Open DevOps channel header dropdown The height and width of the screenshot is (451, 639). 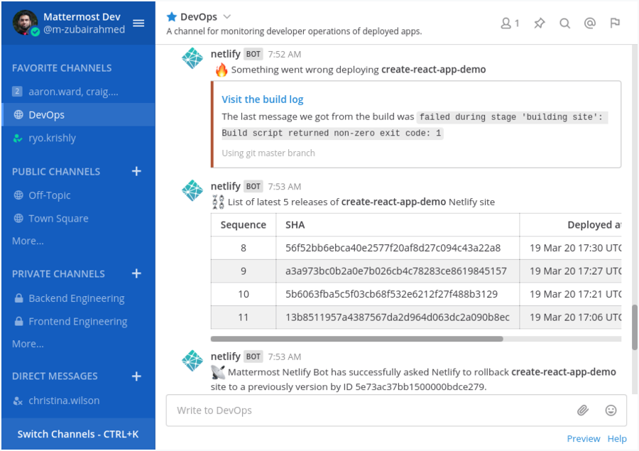coord(227,17)
